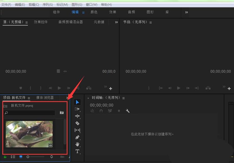Open the 时间轴 panel menu

124,98
